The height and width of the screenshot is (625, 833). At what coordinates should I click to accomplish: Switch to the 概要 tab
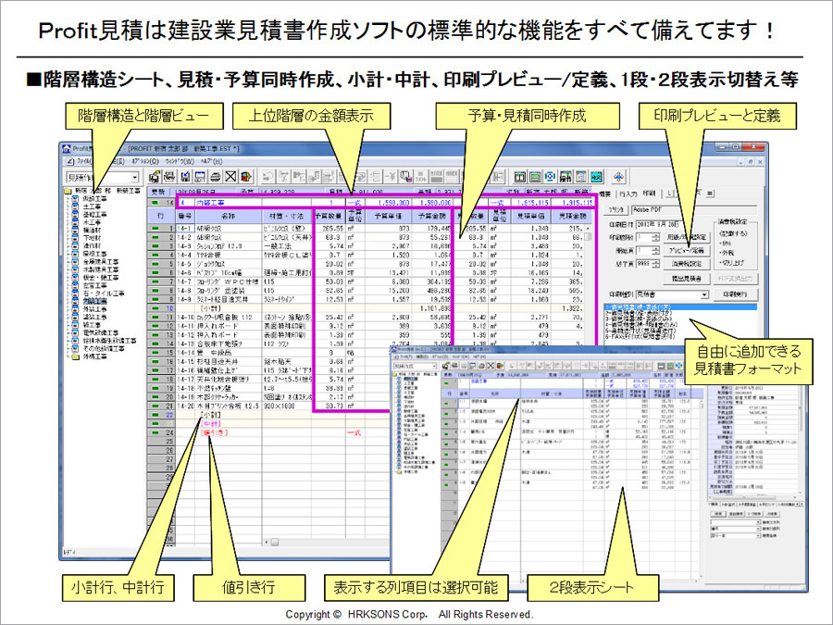click(x=605, y=194)
